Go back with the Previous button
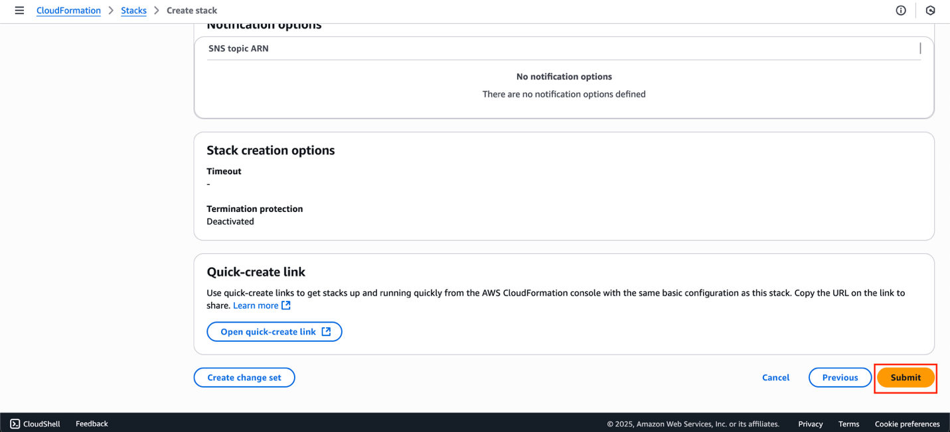Image resolution: width=950 pixels, height=432 pixels. tap(840, 378)
